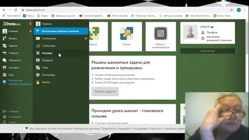
Task: Click the Выйти padlock icon
Action: 38,82
